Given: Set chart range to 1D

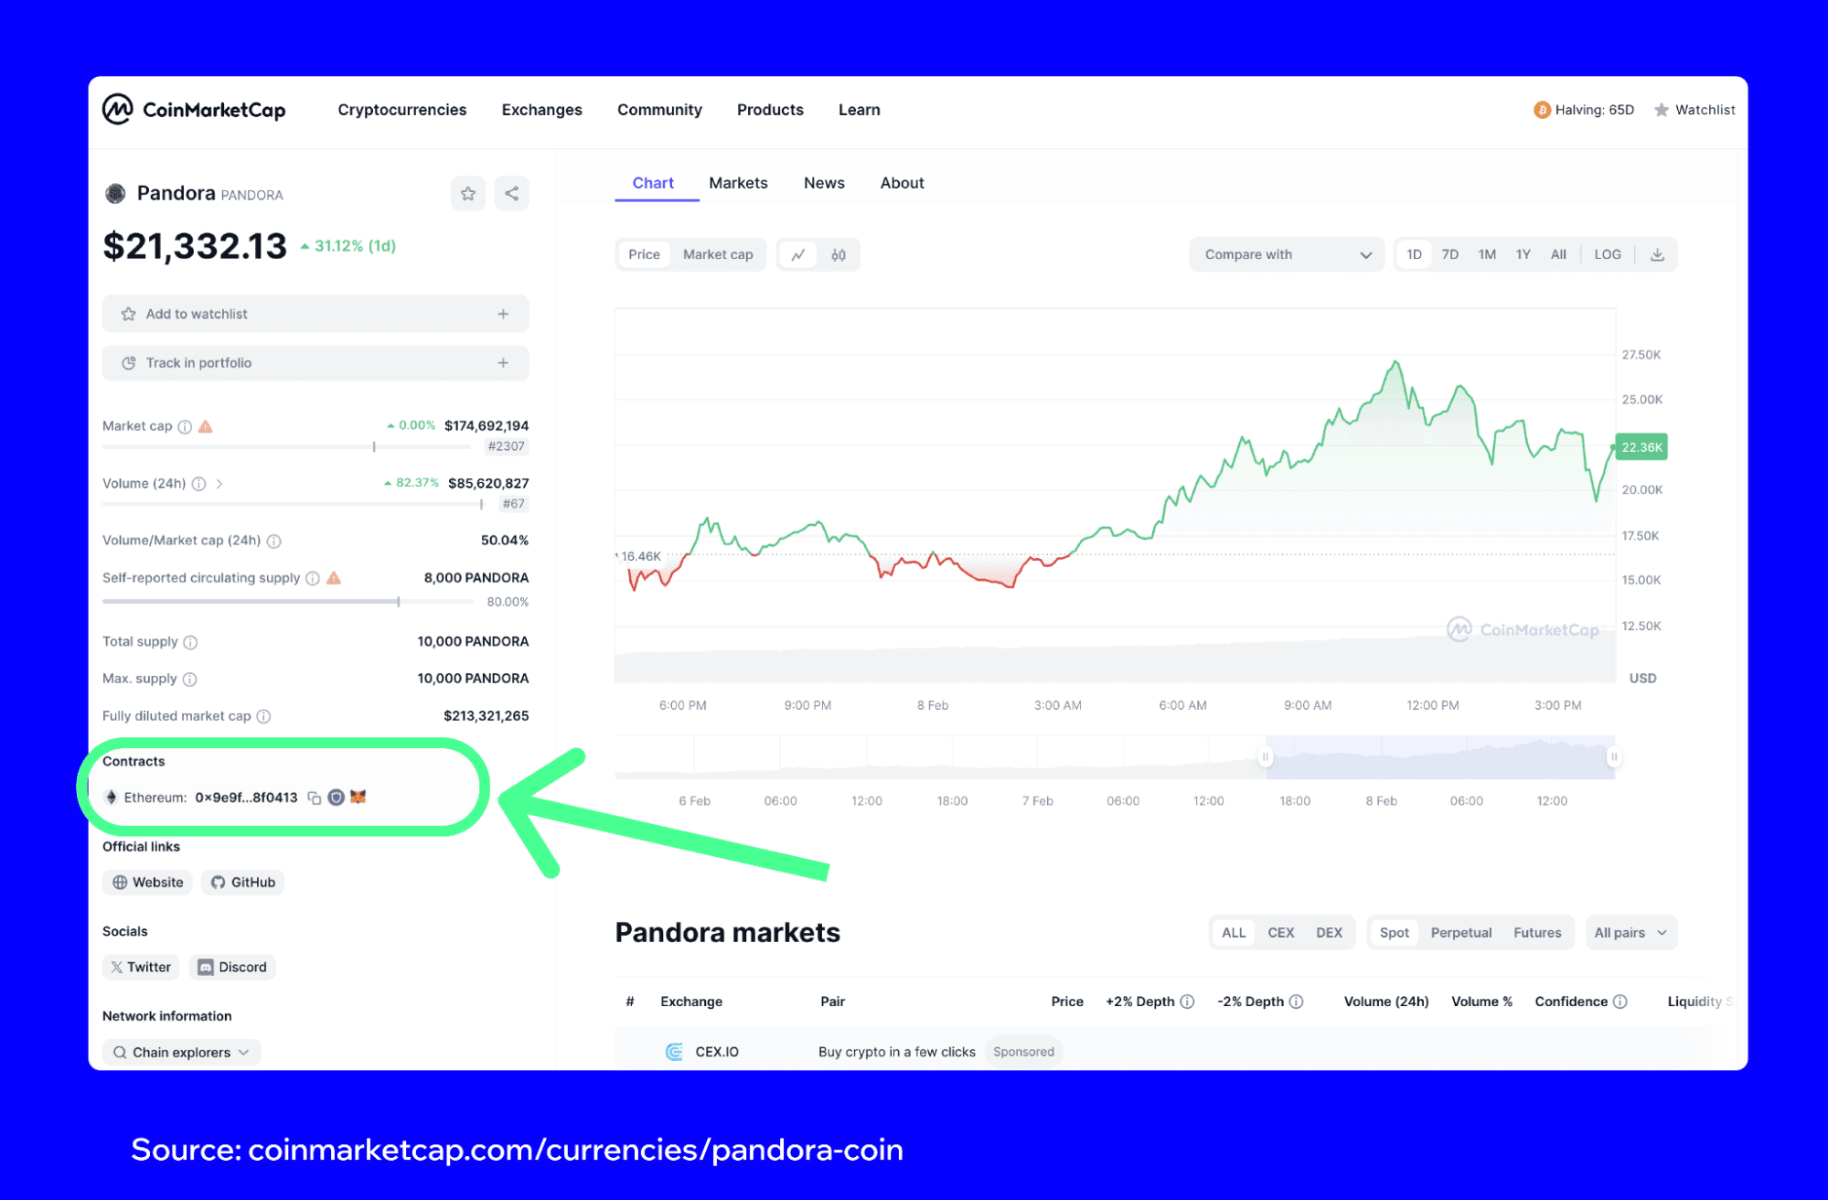Looking at the screenshot, I should (x=1414, y=254).
